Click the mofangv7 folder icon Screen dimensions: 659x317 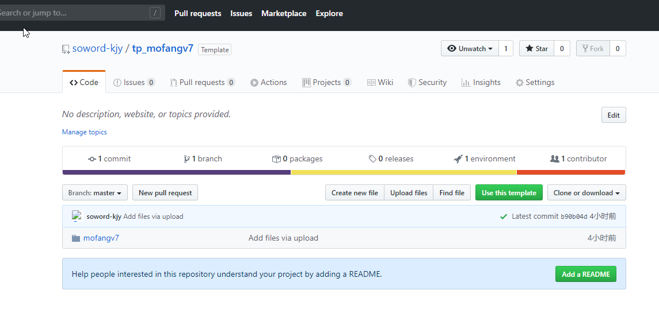pyautogui.click(x=75, y=238)
